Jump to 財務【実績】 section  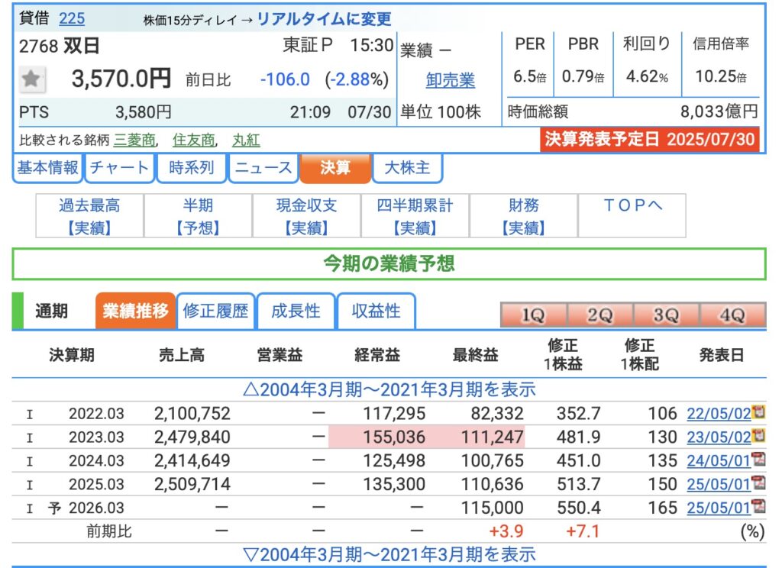tap(524, 216)
